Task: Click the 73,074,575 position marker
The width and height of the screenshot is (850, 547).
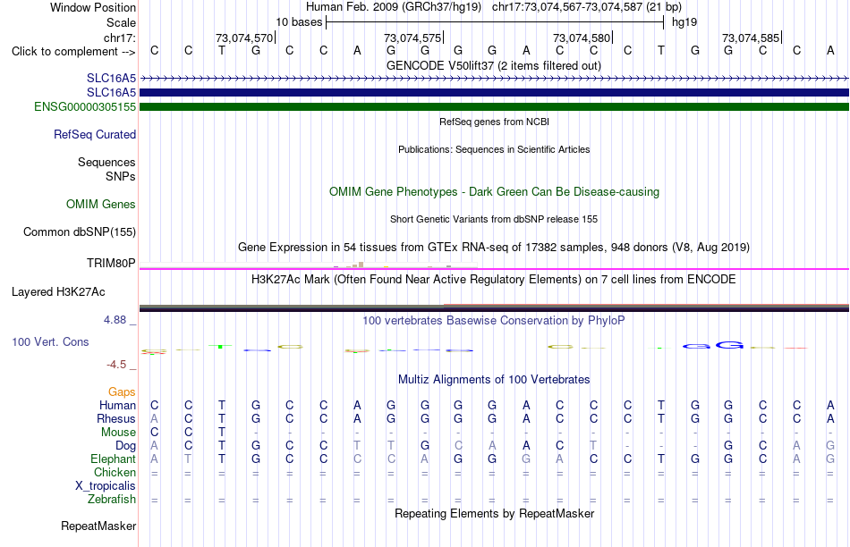Action: pyautogui.click(x=412, y=38)
